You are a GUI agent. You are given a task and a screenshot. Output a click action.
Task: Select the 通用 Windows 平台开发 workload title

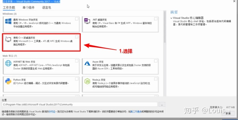point(25,20)
